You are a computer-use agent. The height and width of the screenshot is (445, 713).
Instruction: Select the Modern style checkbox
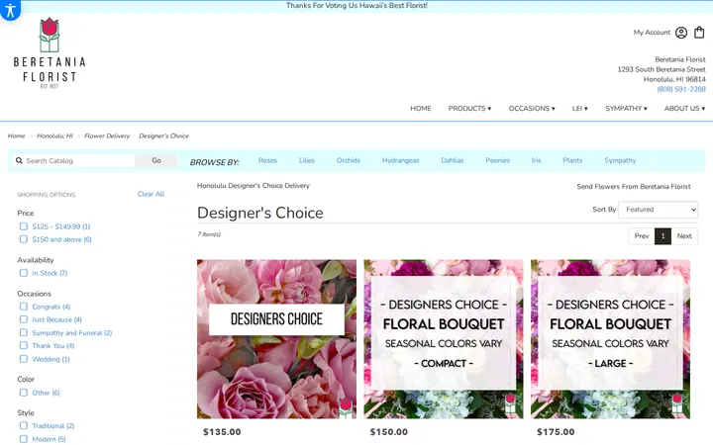[x=24, y=439]
